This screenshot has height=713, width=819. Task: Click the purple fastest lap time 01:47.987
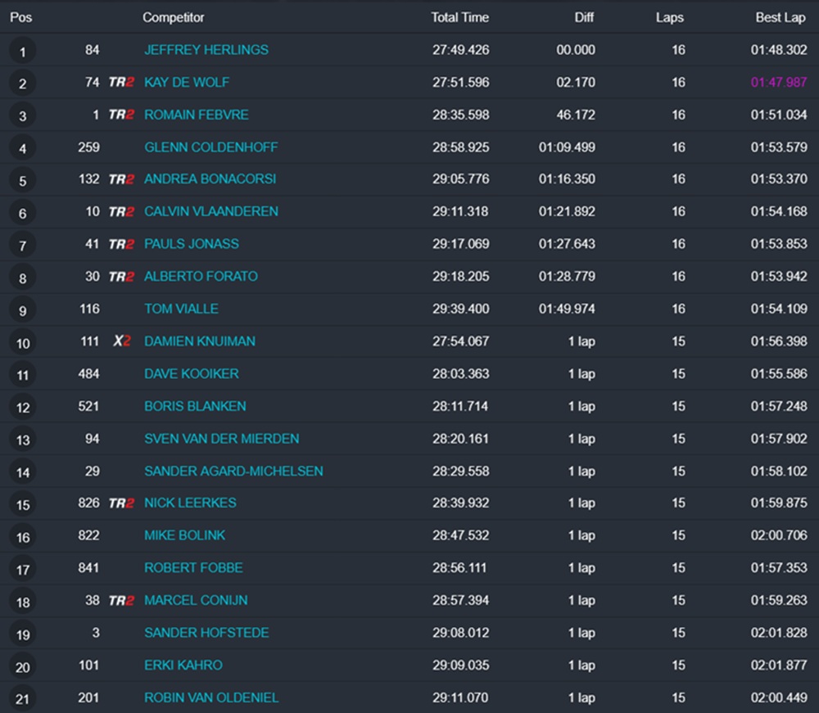coord(779,83)
